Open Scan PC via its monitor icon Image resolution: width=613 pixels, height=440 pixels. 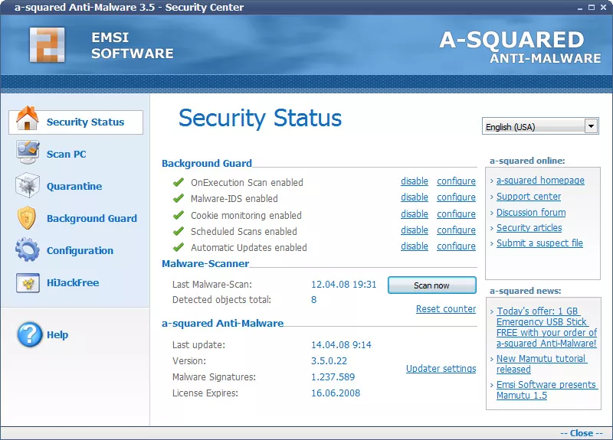[x=28, y=152]
